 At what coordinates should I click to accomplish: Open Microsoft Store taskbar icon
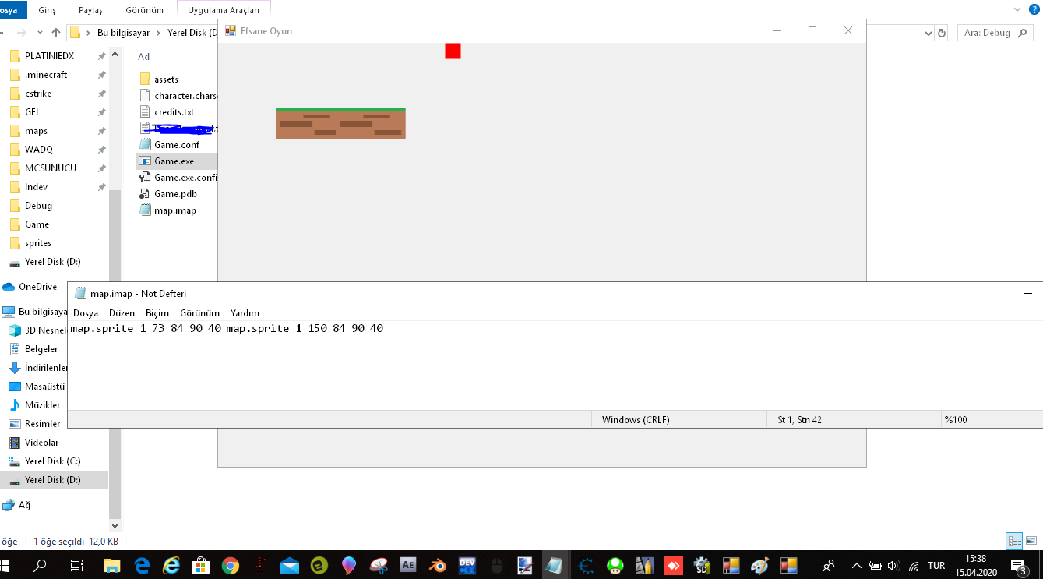click(x=201, y=566)
